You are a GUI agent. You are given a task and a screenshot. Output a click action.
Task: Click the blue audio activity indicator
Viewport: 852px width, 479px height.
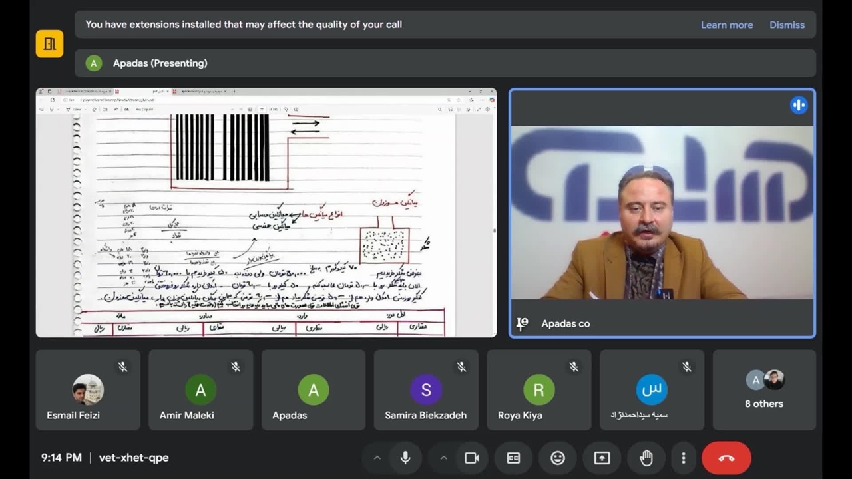(798, 105)
